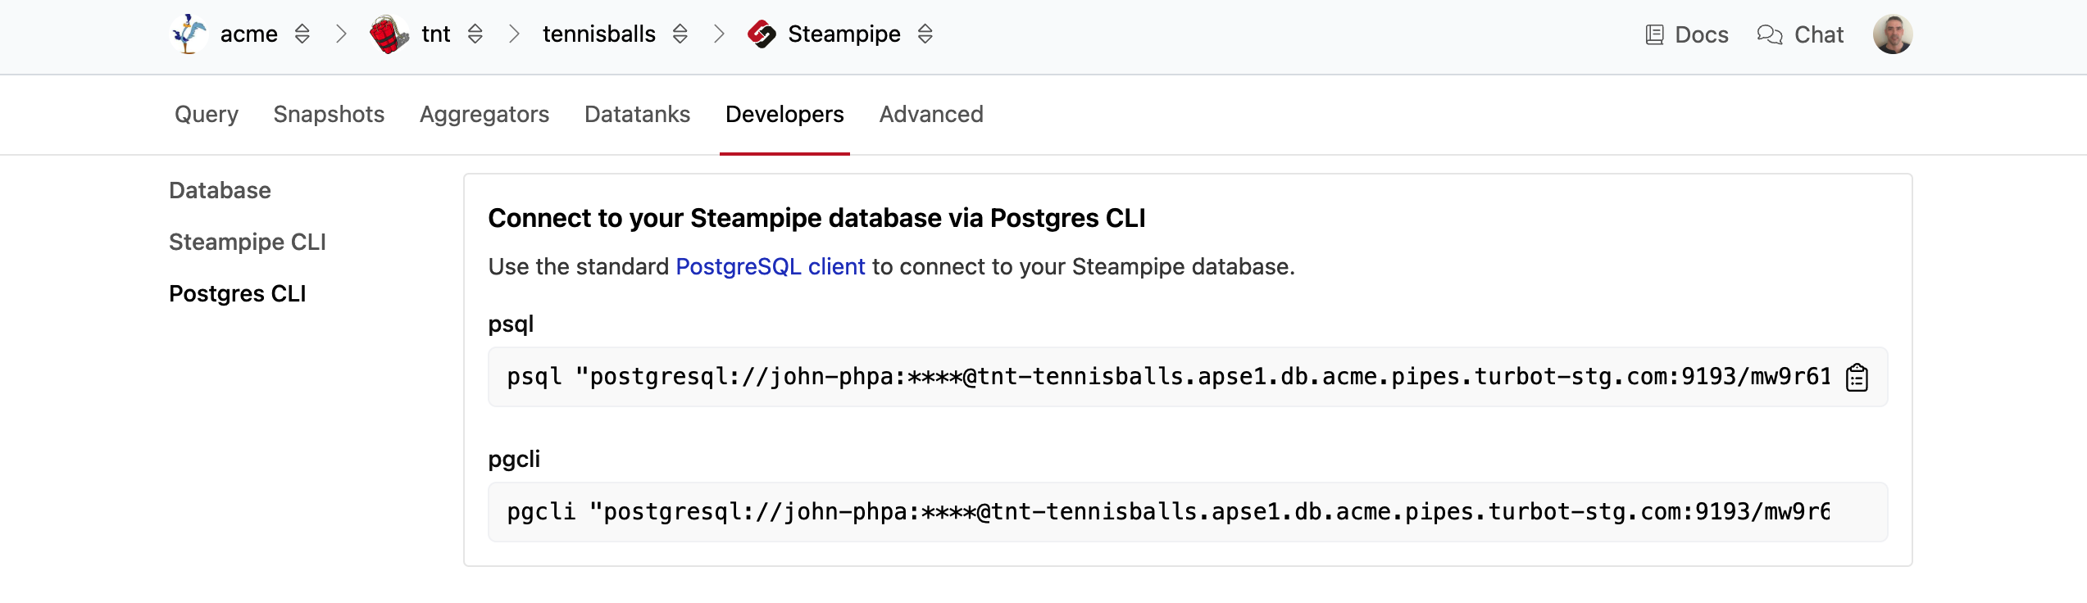
Task: Expand the acme organization switcher arrows
Action: point(302,34)
